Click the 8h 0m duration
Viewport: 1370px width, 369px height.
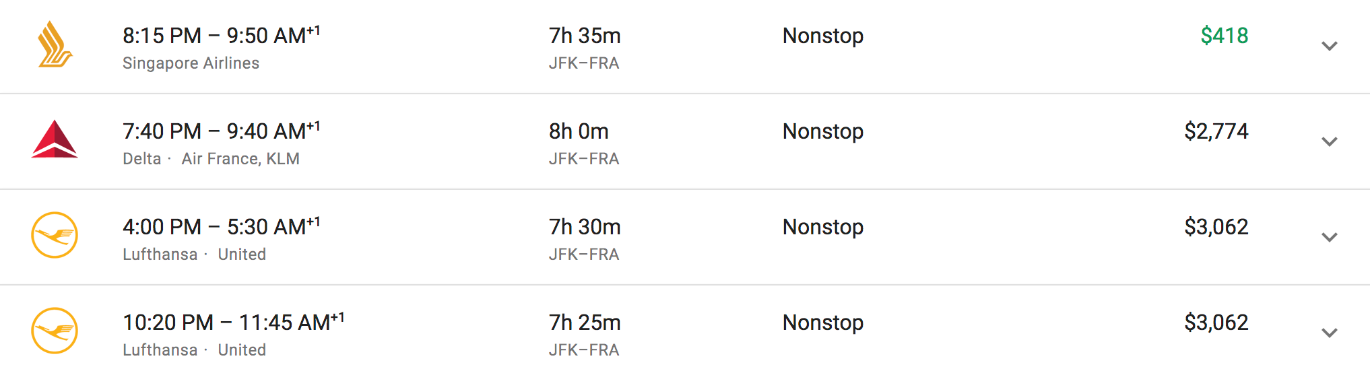[x=579, y=131]
